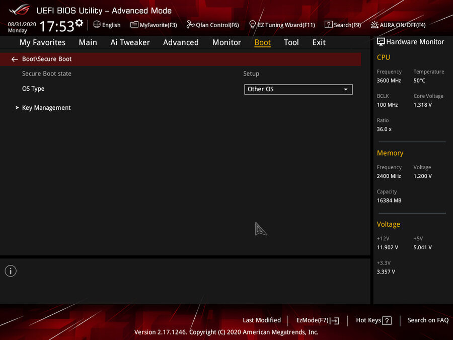Click the OS Type dropdown arrow
Screen dimensions: 453x340
pyautogui.click(x=345, y=89)
